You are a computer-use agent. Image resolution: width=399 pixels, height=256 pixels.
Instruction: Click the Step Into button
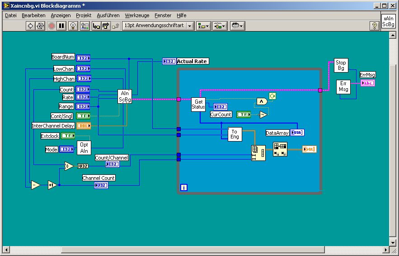pyautogui.click(x=96, y=26)
